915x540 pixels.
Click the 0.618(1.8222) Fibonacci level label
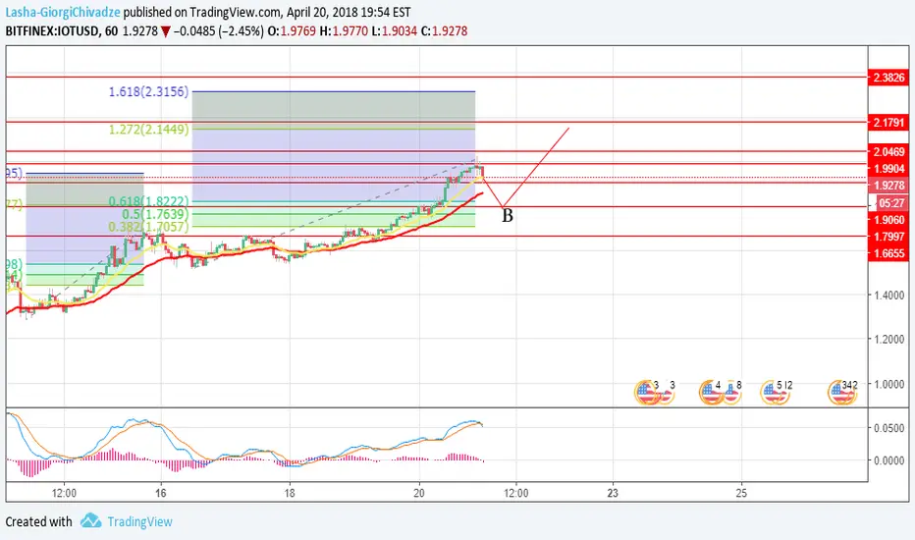click(149, 202)
